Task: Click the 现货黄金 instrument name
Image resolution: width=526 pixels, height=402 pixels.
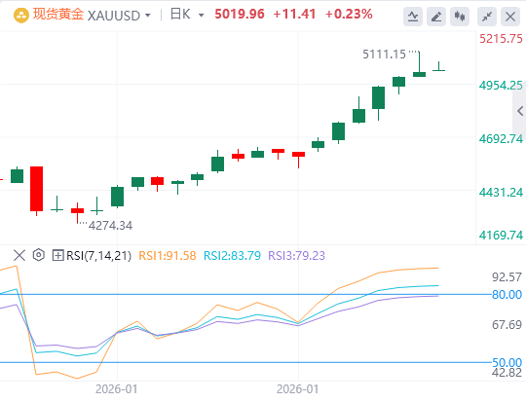Action: [58, 15]
